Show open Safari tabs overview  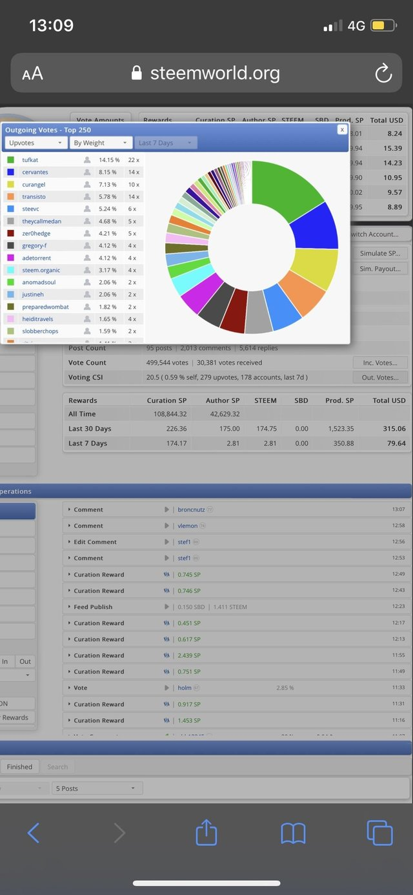379,833
